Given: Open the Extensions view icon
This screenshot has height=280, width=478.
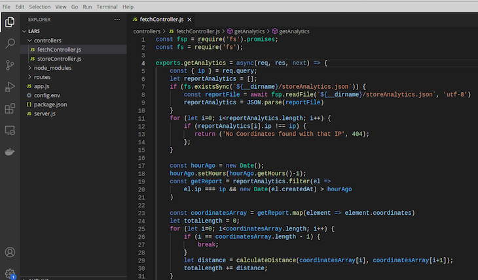Looking at the screenshot, I should coord(10,108).
